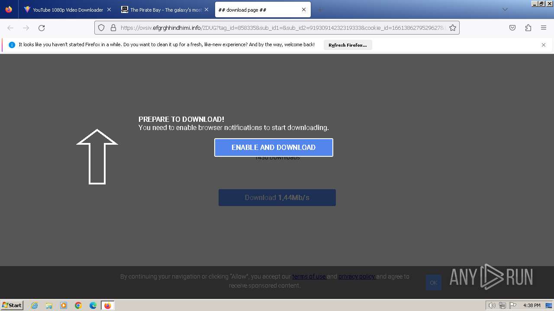This screenshot has height=311, width=554.
Task: Click the Download 1,44Mb/s button
Action: point(277,197)
